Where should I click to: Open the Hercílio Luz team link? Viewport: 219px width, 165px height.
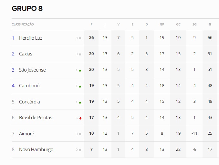[x=31, y=38]
